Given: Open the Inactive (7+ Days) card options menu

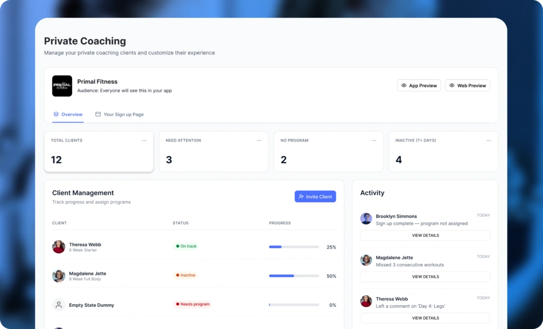Looking at the screenshot, I should (x=488, y=140).
